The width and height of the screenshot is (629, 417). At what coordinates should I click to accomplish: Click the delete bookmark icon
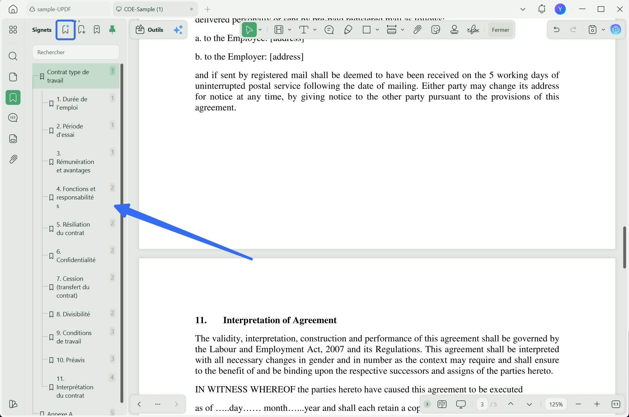(x=97, y=30)
